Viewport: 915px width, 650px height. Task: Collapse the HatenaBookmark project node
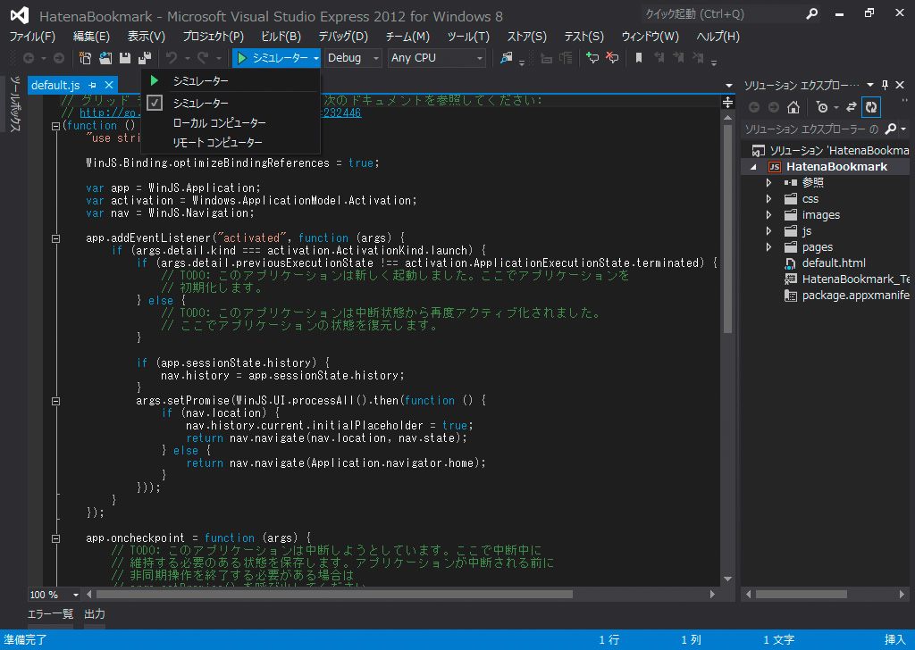(x=753, y=167)
